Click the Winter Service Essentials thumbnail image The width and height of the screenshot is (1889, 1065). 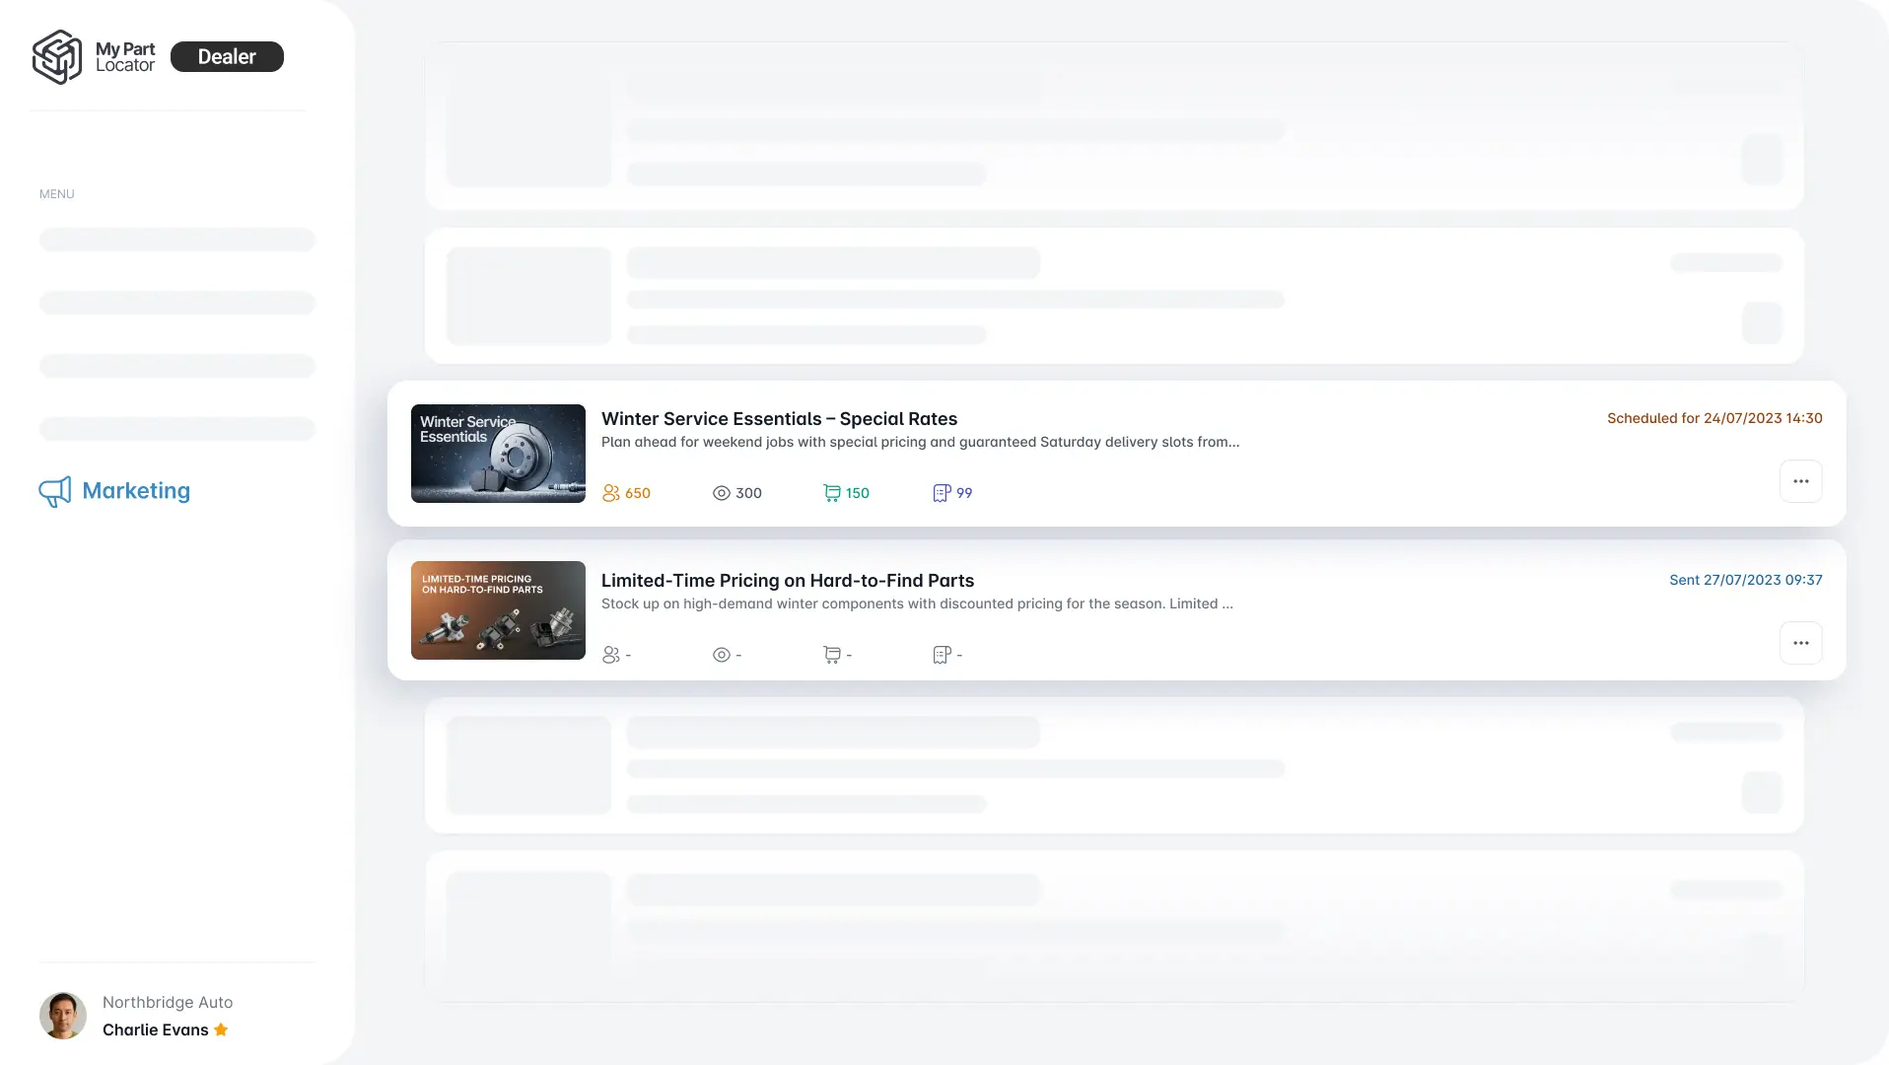(498, 454)
